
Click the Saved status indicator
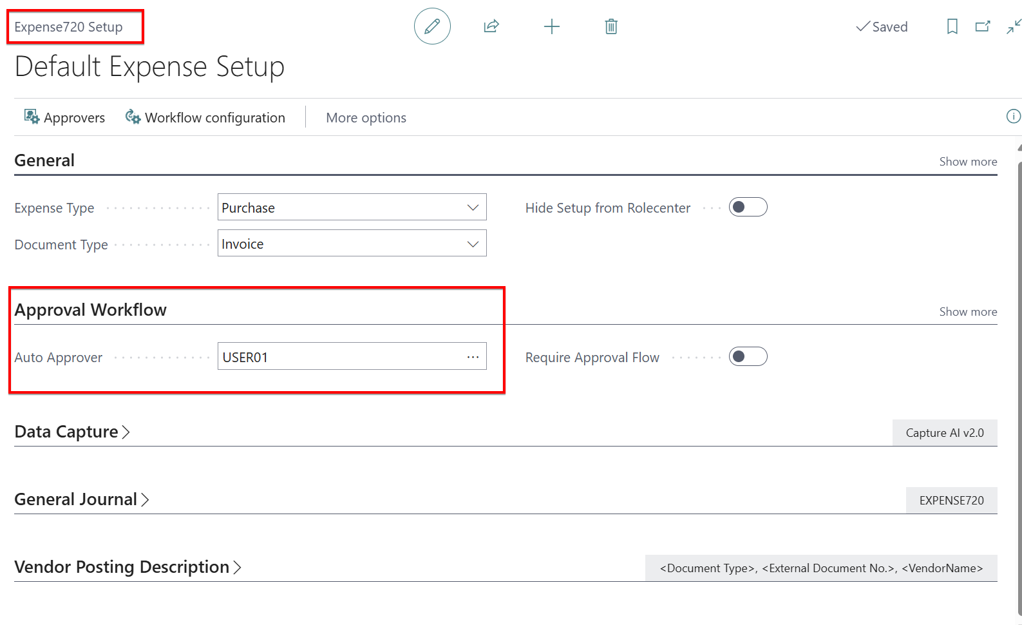(882, 26)
